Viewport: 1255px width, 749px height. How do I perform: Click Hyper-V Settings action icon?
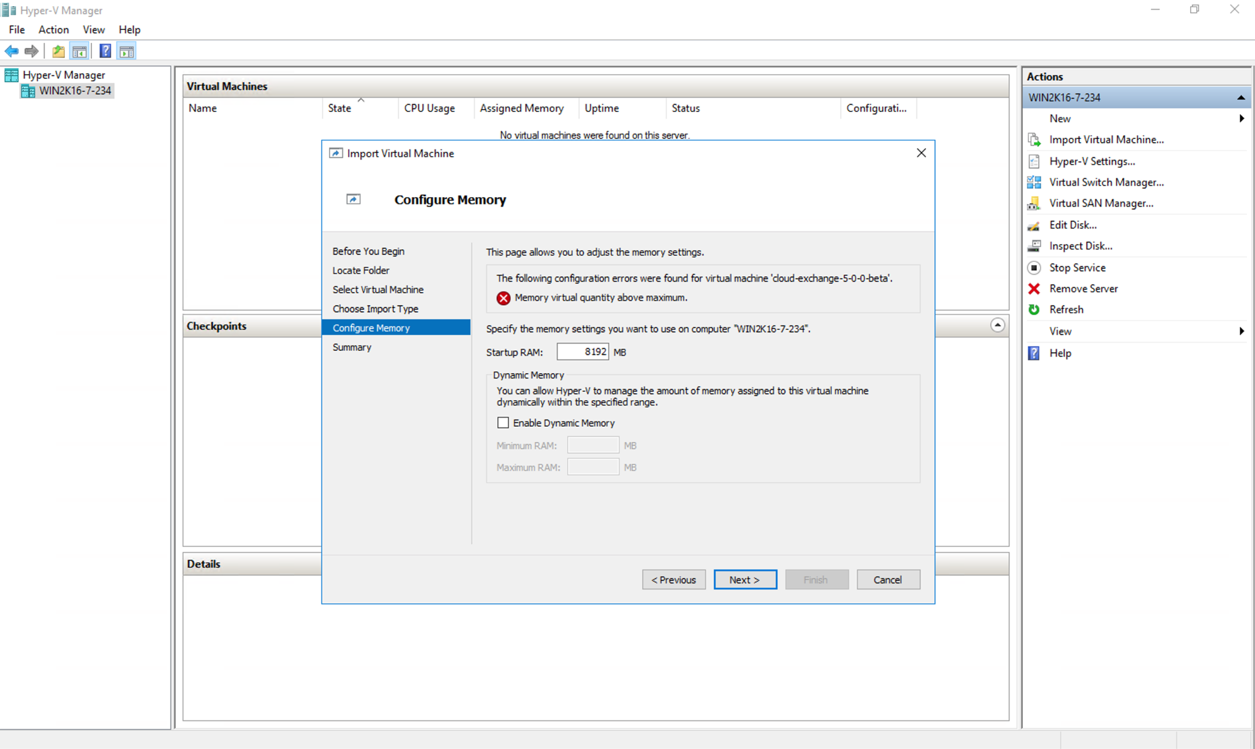[1034, 161]
